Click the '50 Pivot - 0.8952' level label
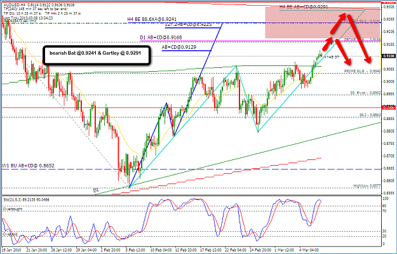Screen dimensions: 397x254 [365, 93]
